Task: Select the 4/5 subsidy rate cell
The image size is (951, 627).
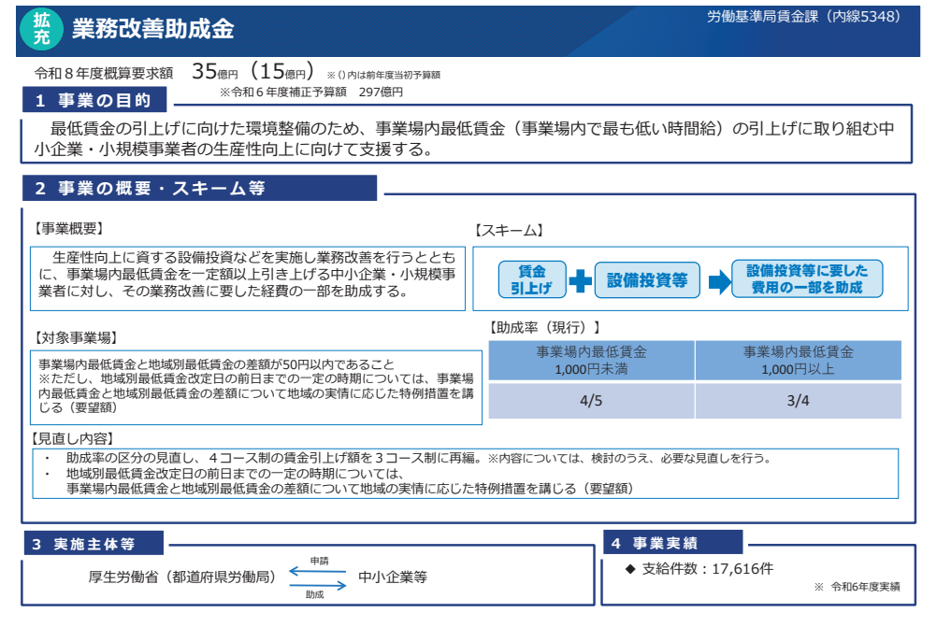Action: pyautogui.click(x=591, y=401)
